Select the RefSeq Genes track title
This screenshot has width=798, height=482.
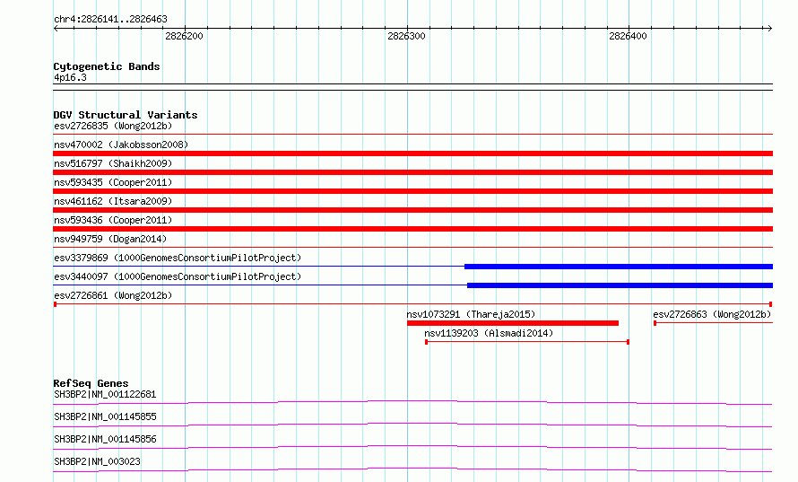click(91, 383)
